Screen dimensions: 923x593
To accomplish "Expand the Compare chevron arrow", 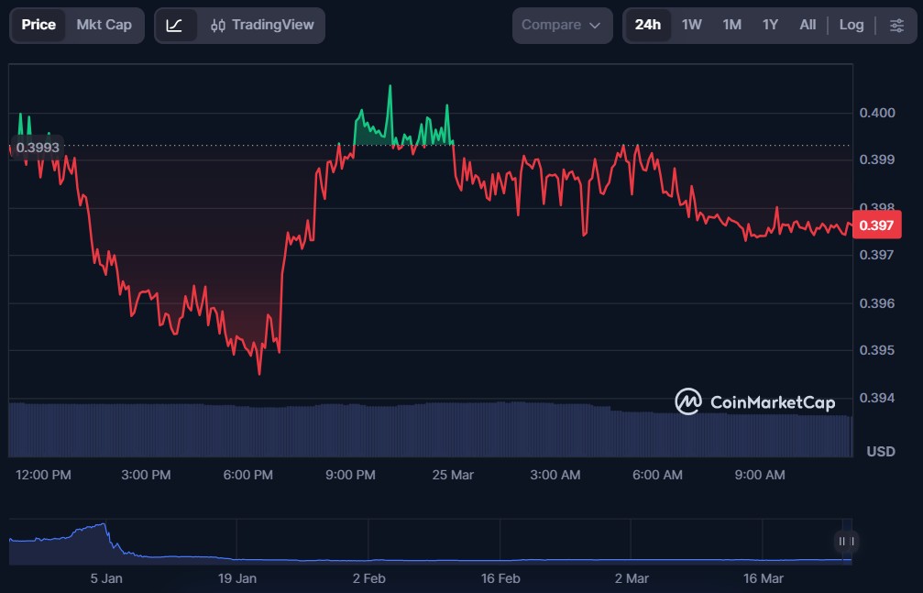I will 595,26.
